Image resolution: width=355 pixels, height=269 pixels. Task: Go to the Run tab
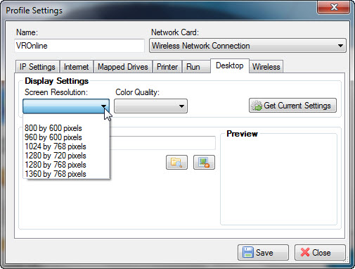(x=195, y=67)
